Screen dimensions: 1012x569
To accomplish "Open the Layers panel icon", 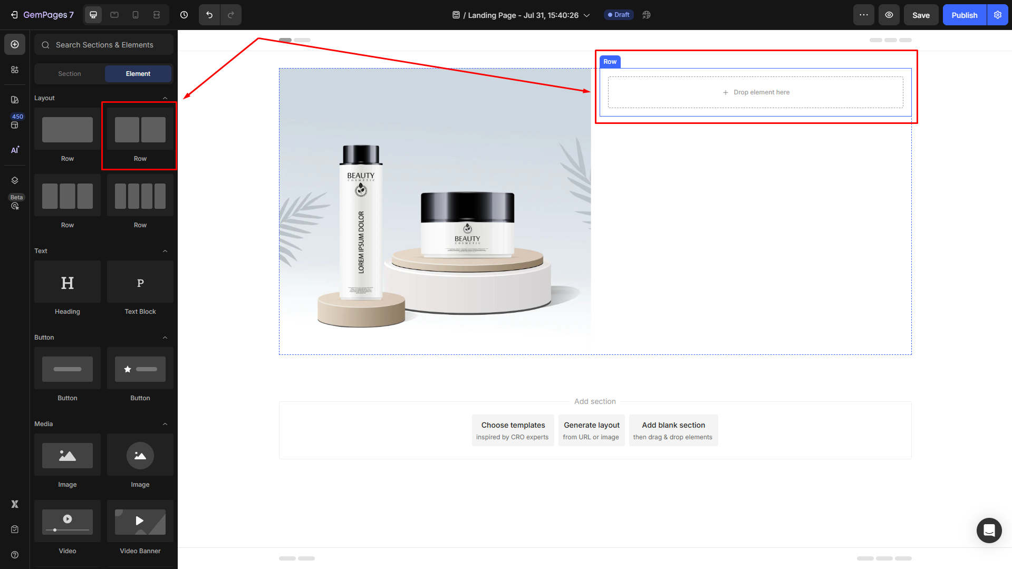I will 15,180.
